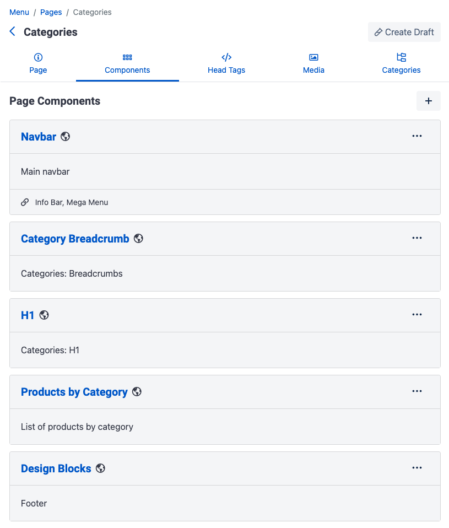Open the Media tab

[313, 63]
